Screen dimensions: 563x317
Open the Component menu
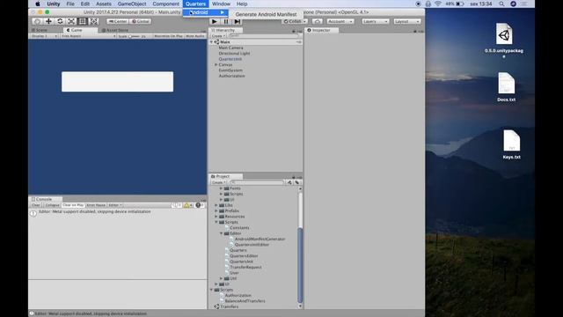pos(165,4)
